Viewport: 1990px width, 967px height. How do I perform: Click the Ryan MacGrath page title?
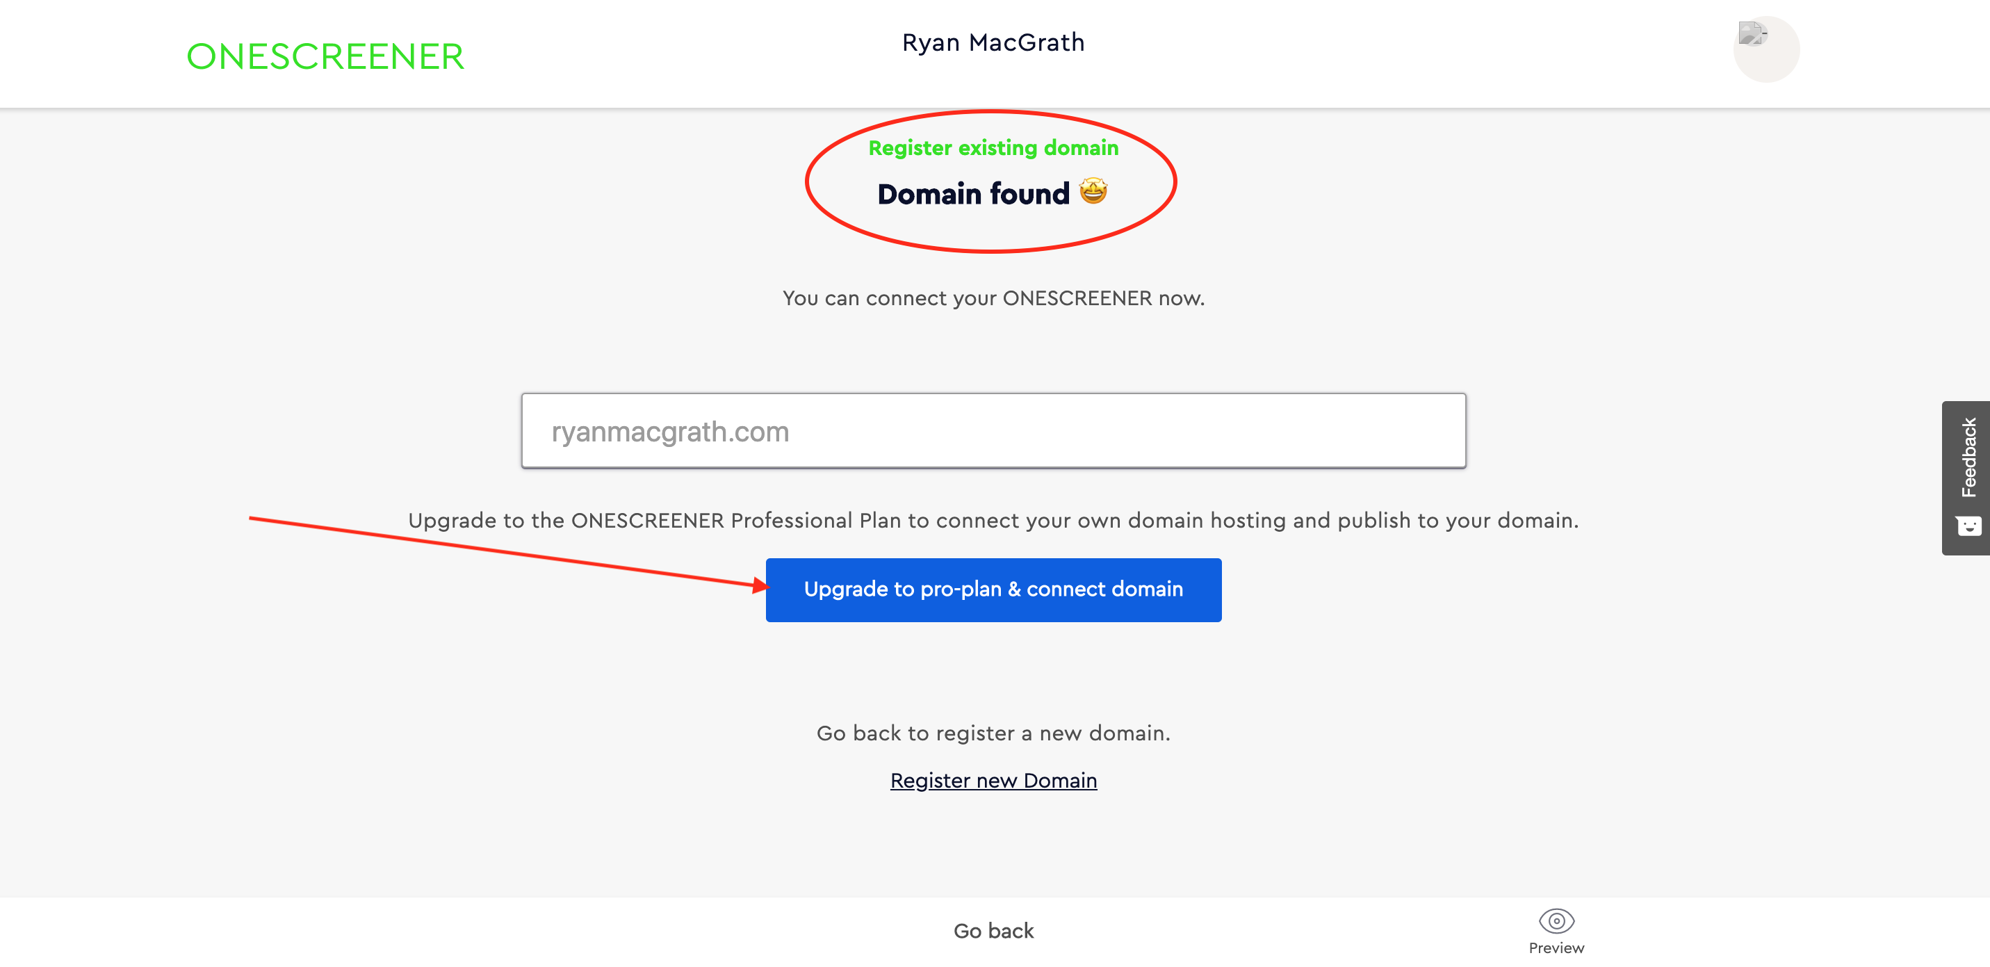click(x=993, y=42)
